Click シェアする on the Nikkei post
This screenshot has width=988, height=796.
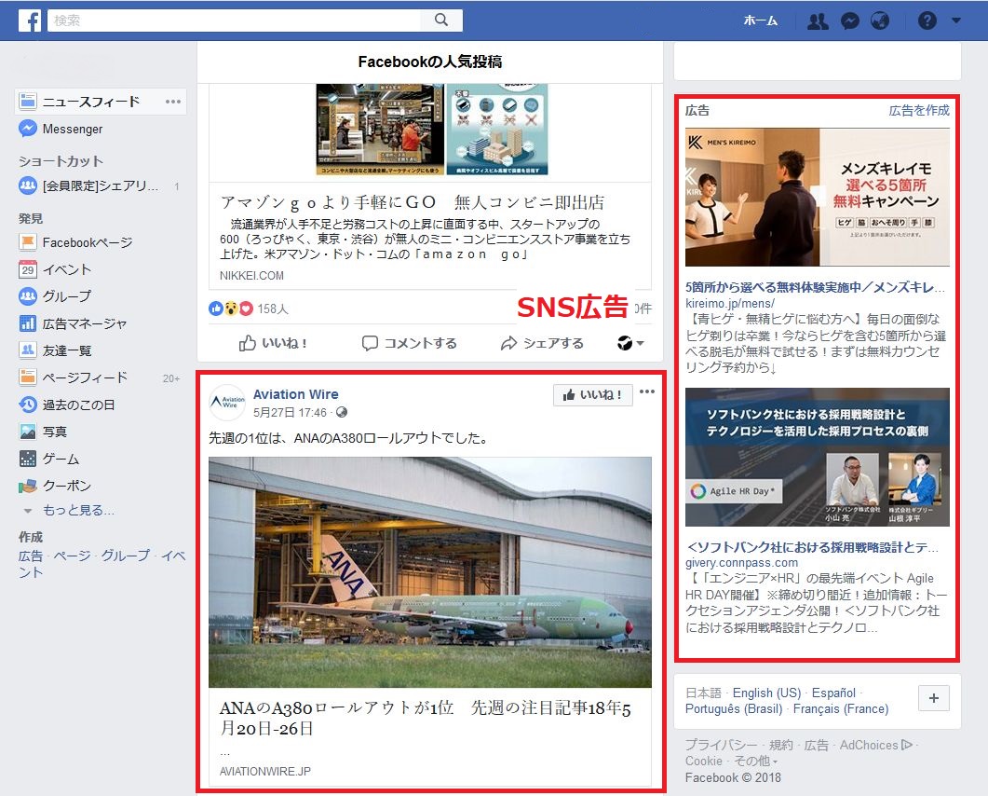coord(542,343)
